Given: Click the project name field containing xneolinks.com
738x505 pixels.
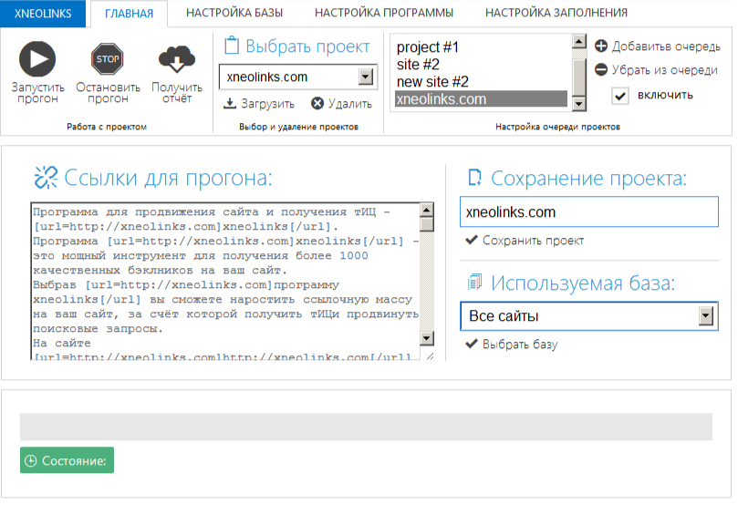Looking at the screenshot, I should (x=589, y=211).
